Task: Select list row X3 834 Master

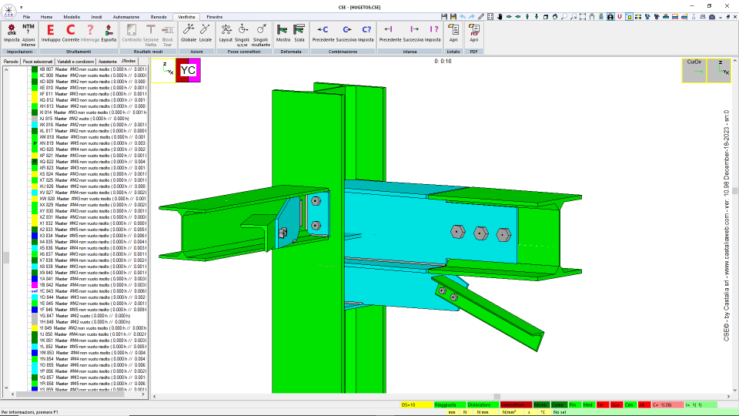Action: point(92,236)
